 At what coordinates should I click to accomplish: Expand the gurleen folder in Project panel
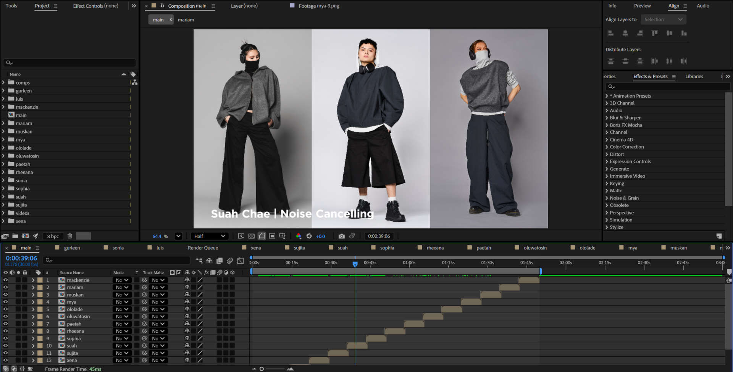coord(3,90)
